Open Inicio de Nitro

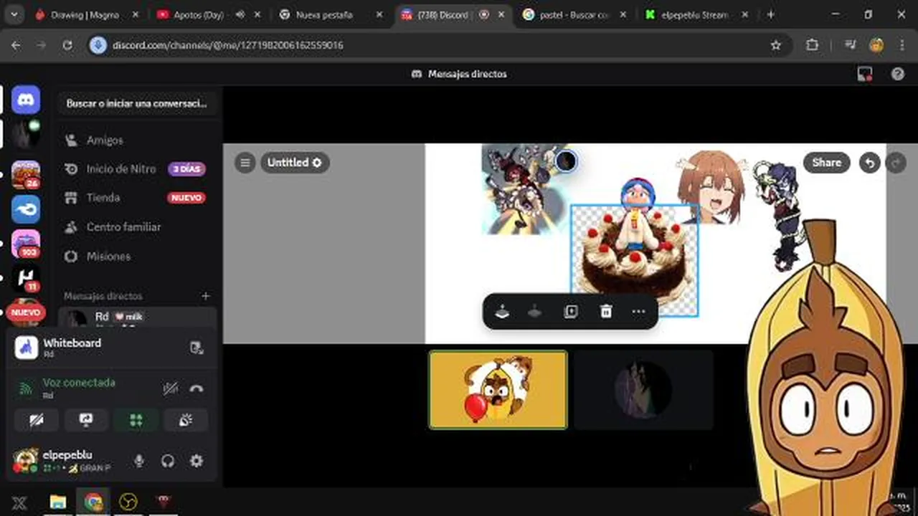pos(137,169)
